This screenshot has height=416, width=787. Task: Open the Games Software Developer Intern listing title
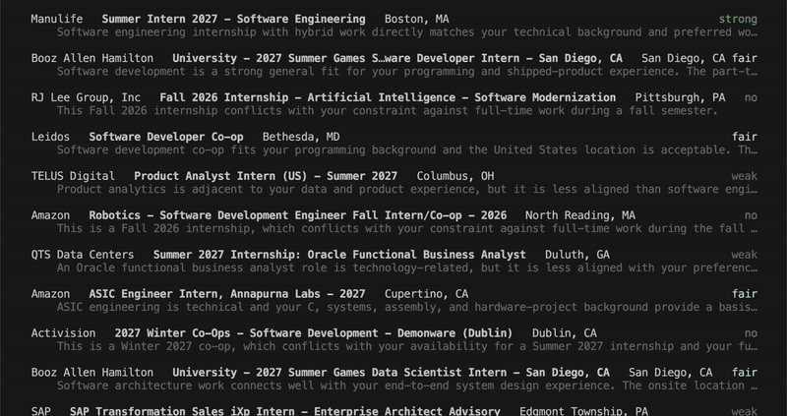point(397,58)
